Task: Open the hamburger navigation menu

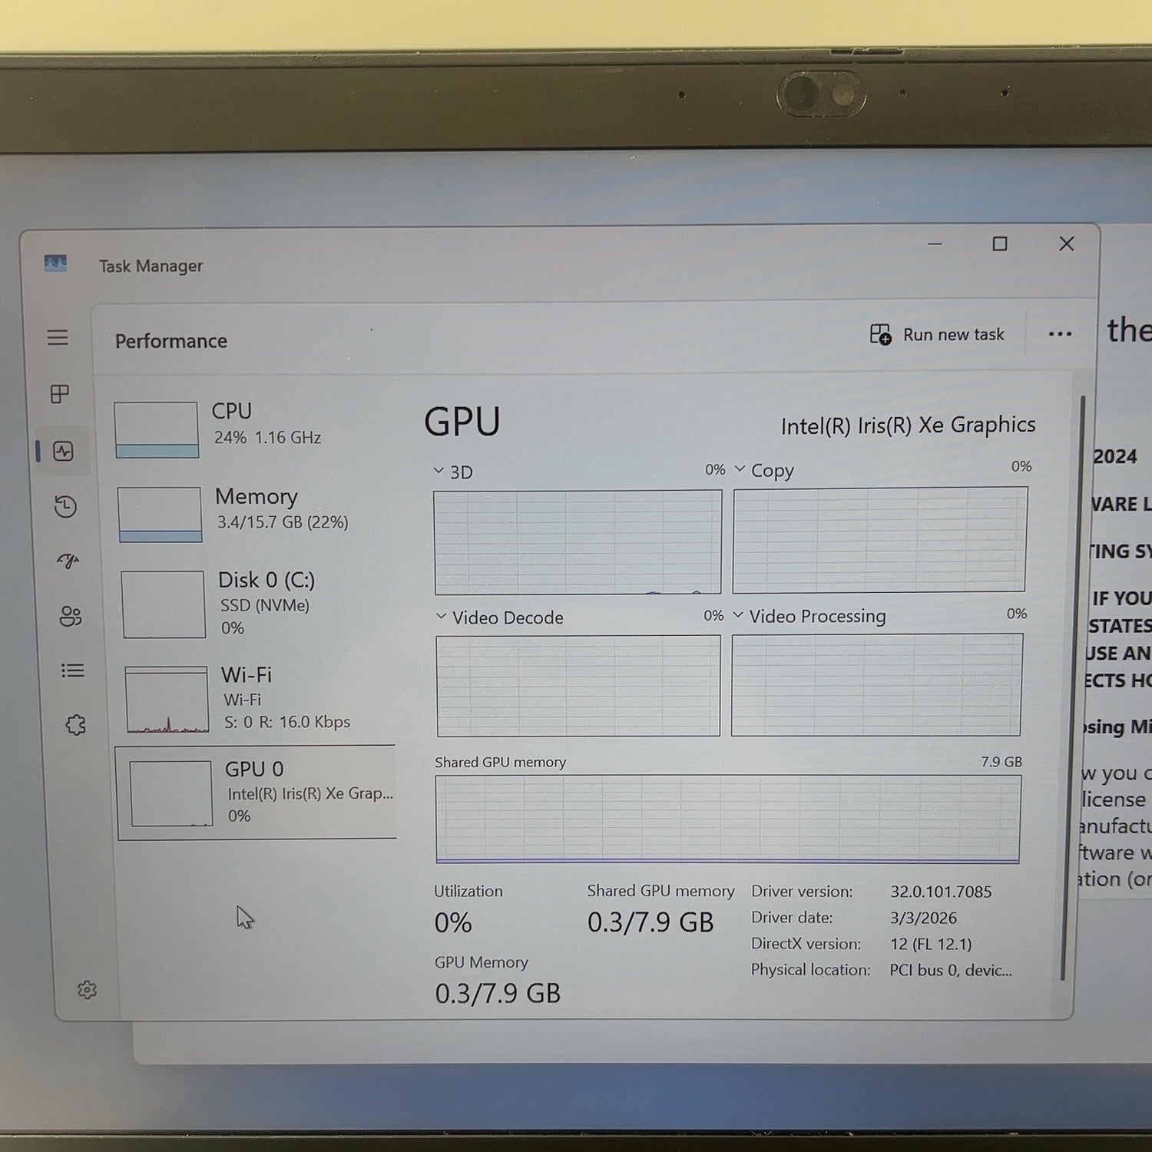Action: [58, 337]
